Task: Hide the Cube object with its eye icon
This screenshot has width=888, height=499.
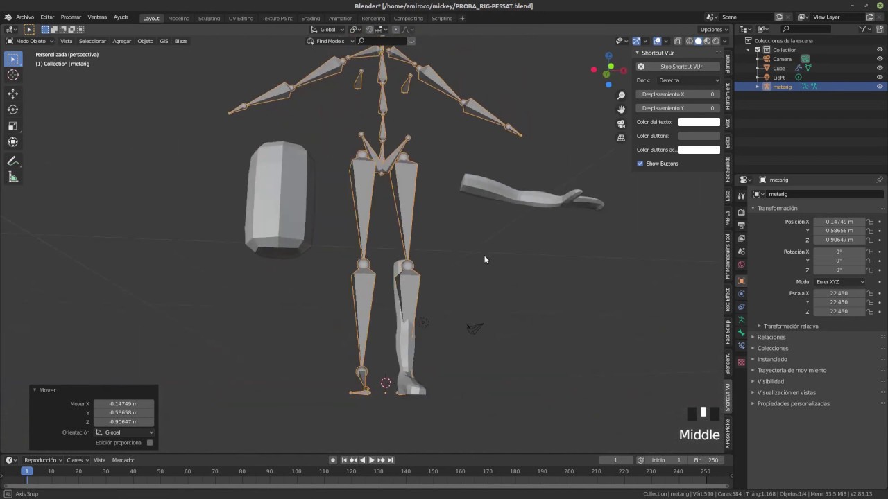Action: pyautogui.click(x=880, y=68)
